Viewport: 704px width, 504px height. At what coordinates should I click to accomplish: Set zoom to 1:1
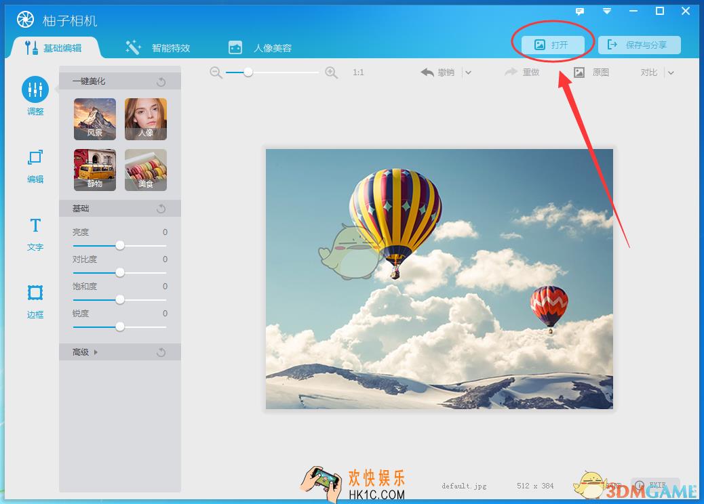358,72
